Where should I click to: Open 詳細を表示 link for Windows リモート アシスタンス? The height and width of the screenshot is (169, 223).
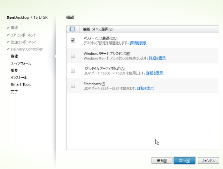[x=157, y=58]
